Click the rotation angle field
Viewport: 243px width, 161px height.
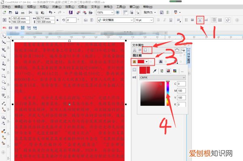71,20
